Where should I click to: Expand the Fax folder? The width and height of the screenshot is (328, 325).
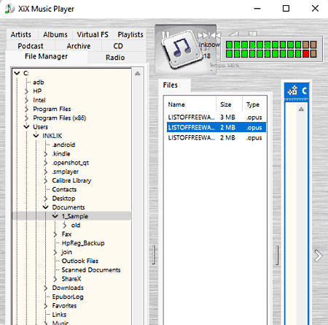(x=55, y=234)
